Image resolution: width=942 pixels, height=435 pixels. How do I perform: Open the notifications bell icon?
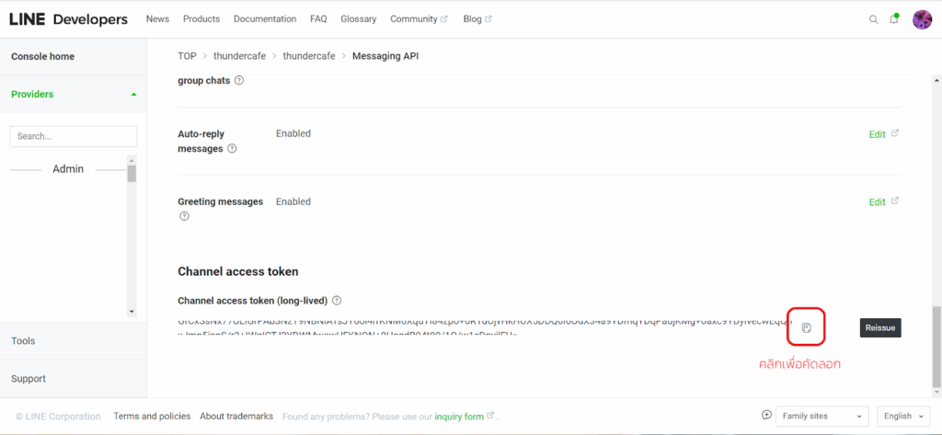[x=894, y=19]
